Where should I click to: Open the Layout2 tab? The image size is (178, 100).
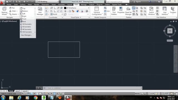click(x=25, y=91)
